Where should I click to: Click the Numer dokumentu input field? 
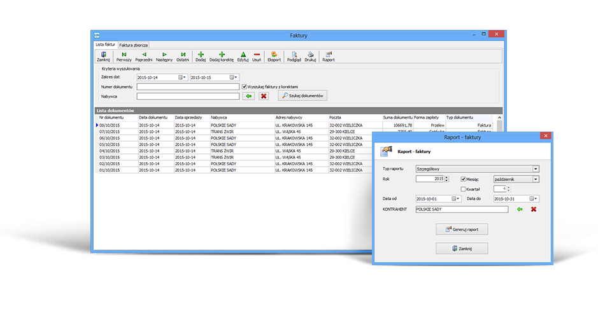[x=188, y=86]
